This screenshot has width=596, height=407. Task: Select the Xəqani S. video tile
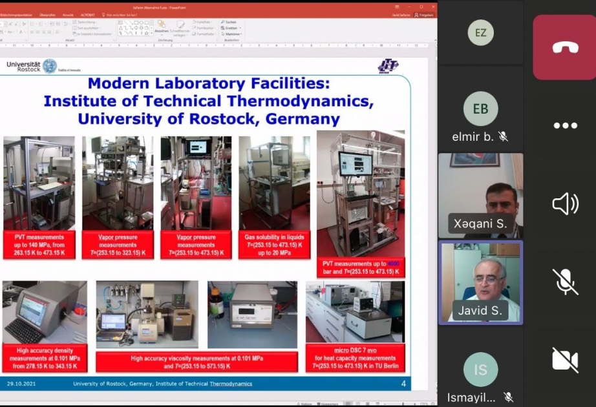coord(480,196)
